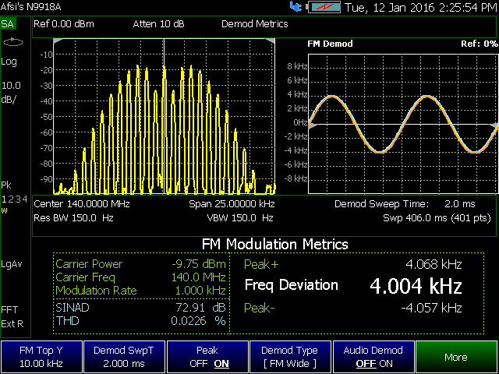Select the SA mode indicator

[8, 24]
